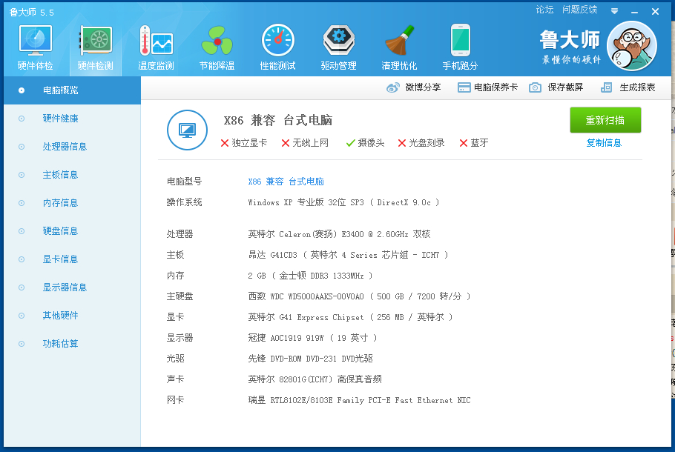Click the 鲁大师 5.5 title text
Viewport: 675px width, 452px height.
[31, 12]
